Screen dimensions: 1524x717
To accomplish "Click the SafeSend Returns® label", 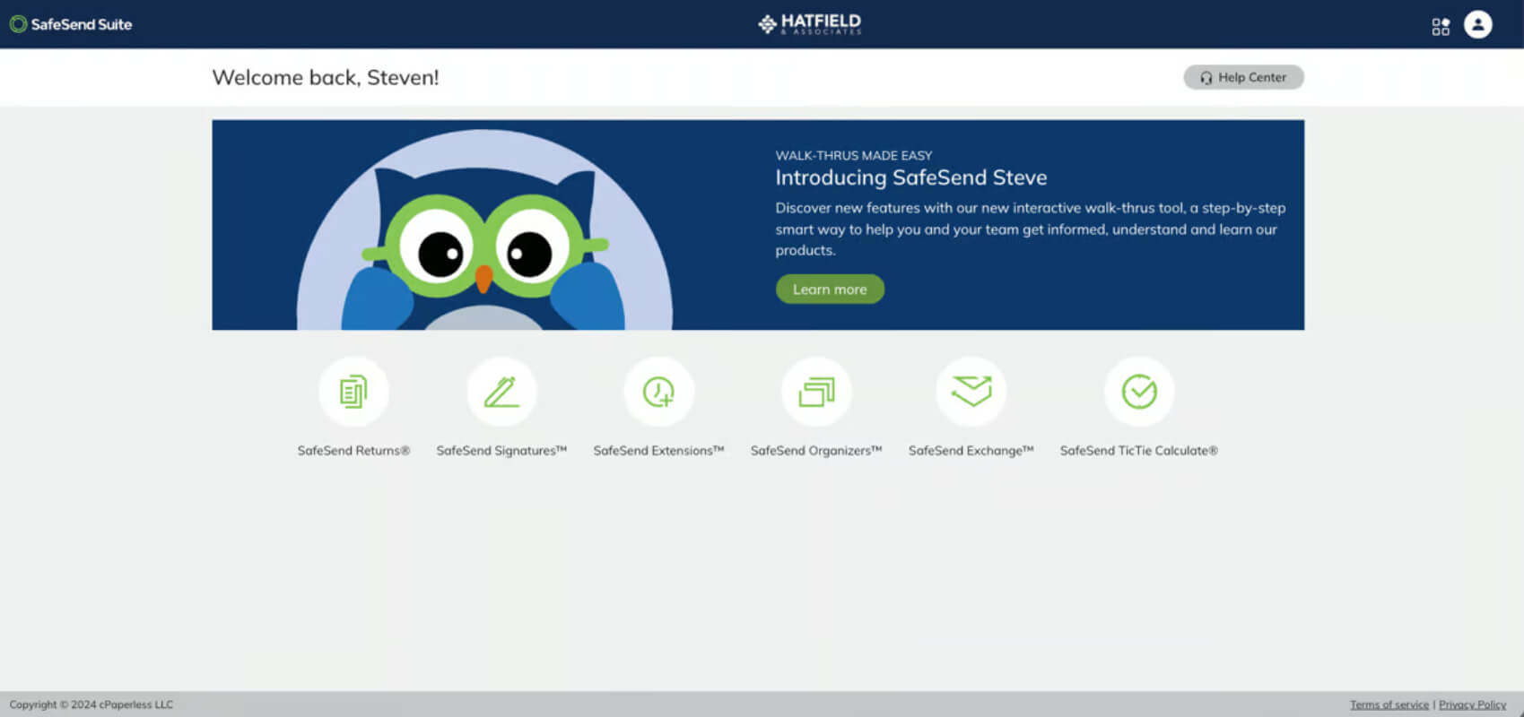I will pyautogui.click(x=353, y=451).
